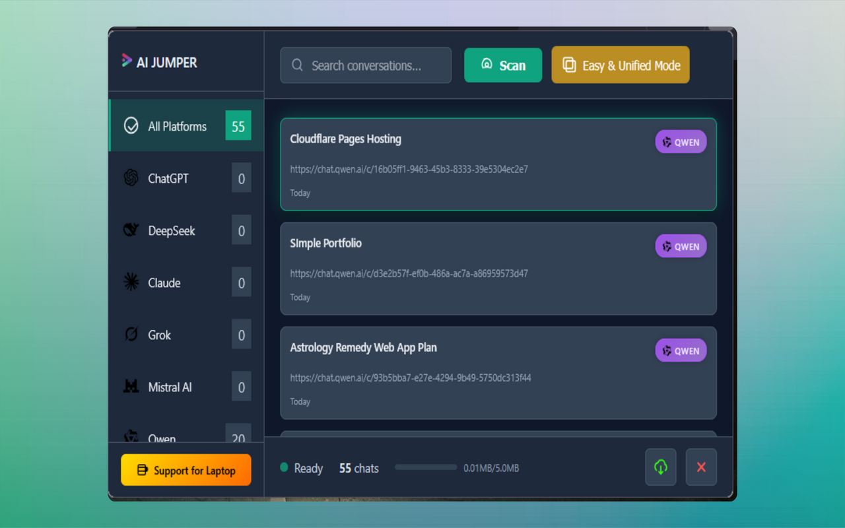
Task: Click the Grok logo icon
Action: point(131,335)
